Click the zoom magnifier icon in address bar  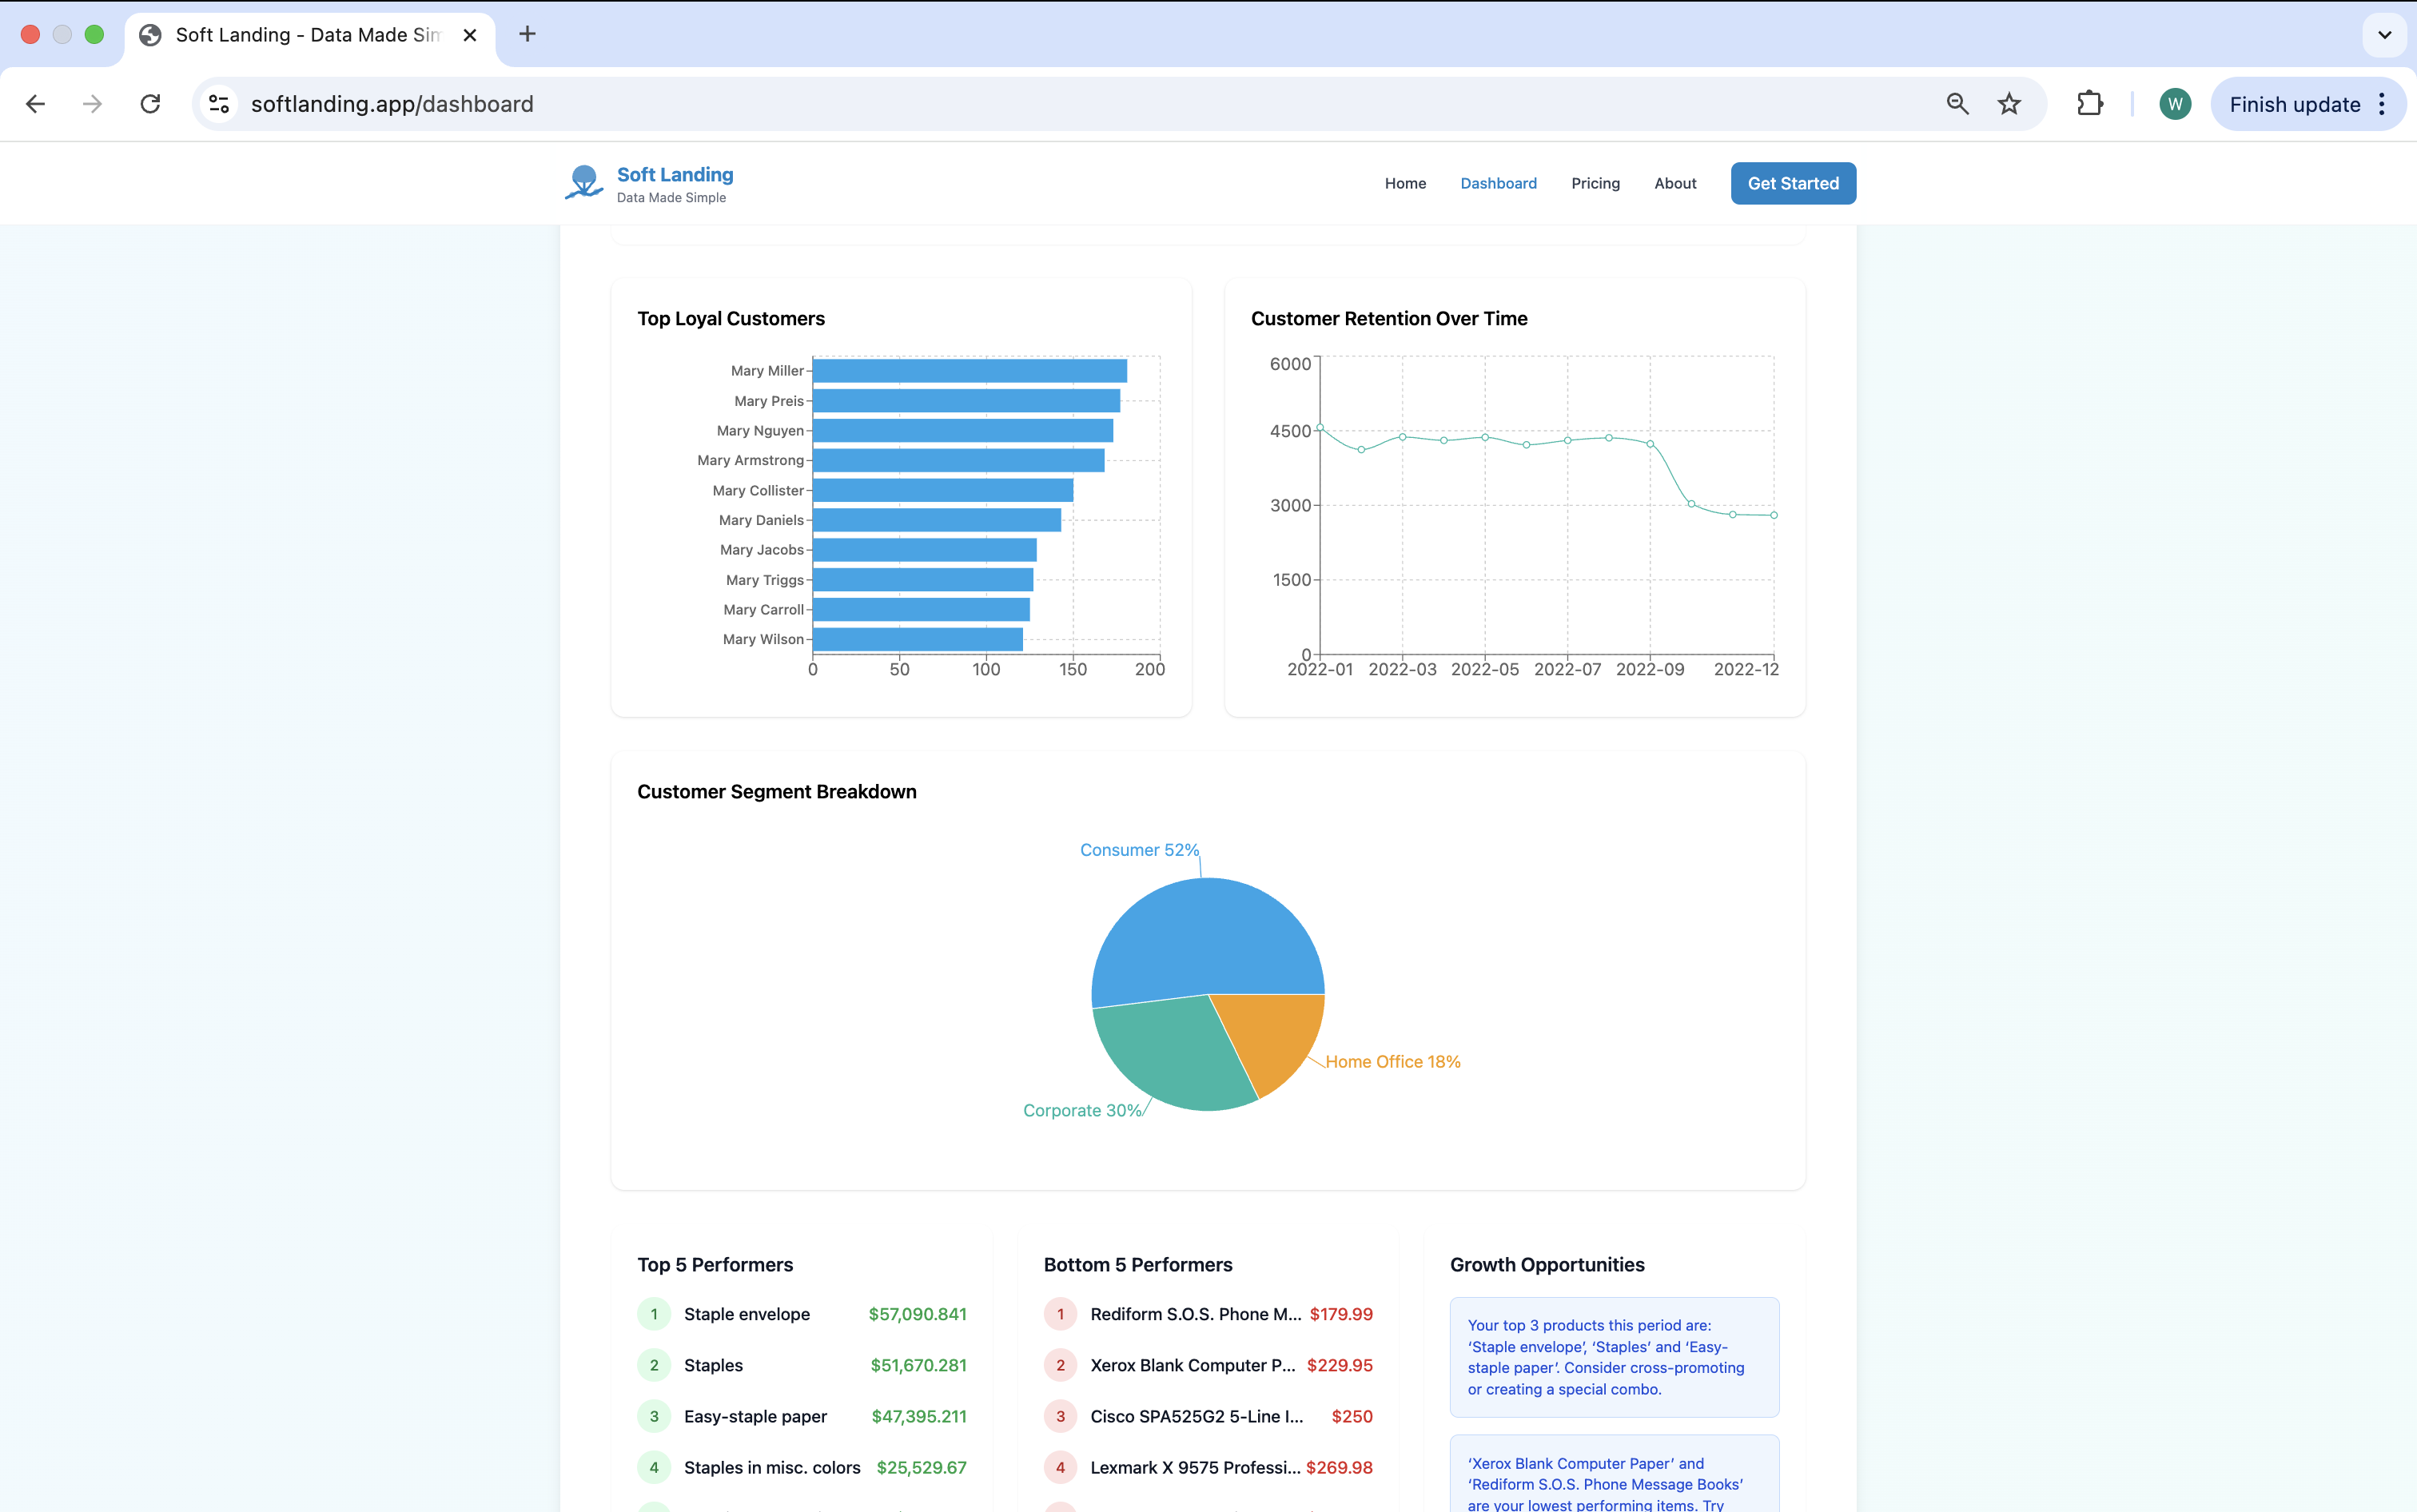(1958, 104)
